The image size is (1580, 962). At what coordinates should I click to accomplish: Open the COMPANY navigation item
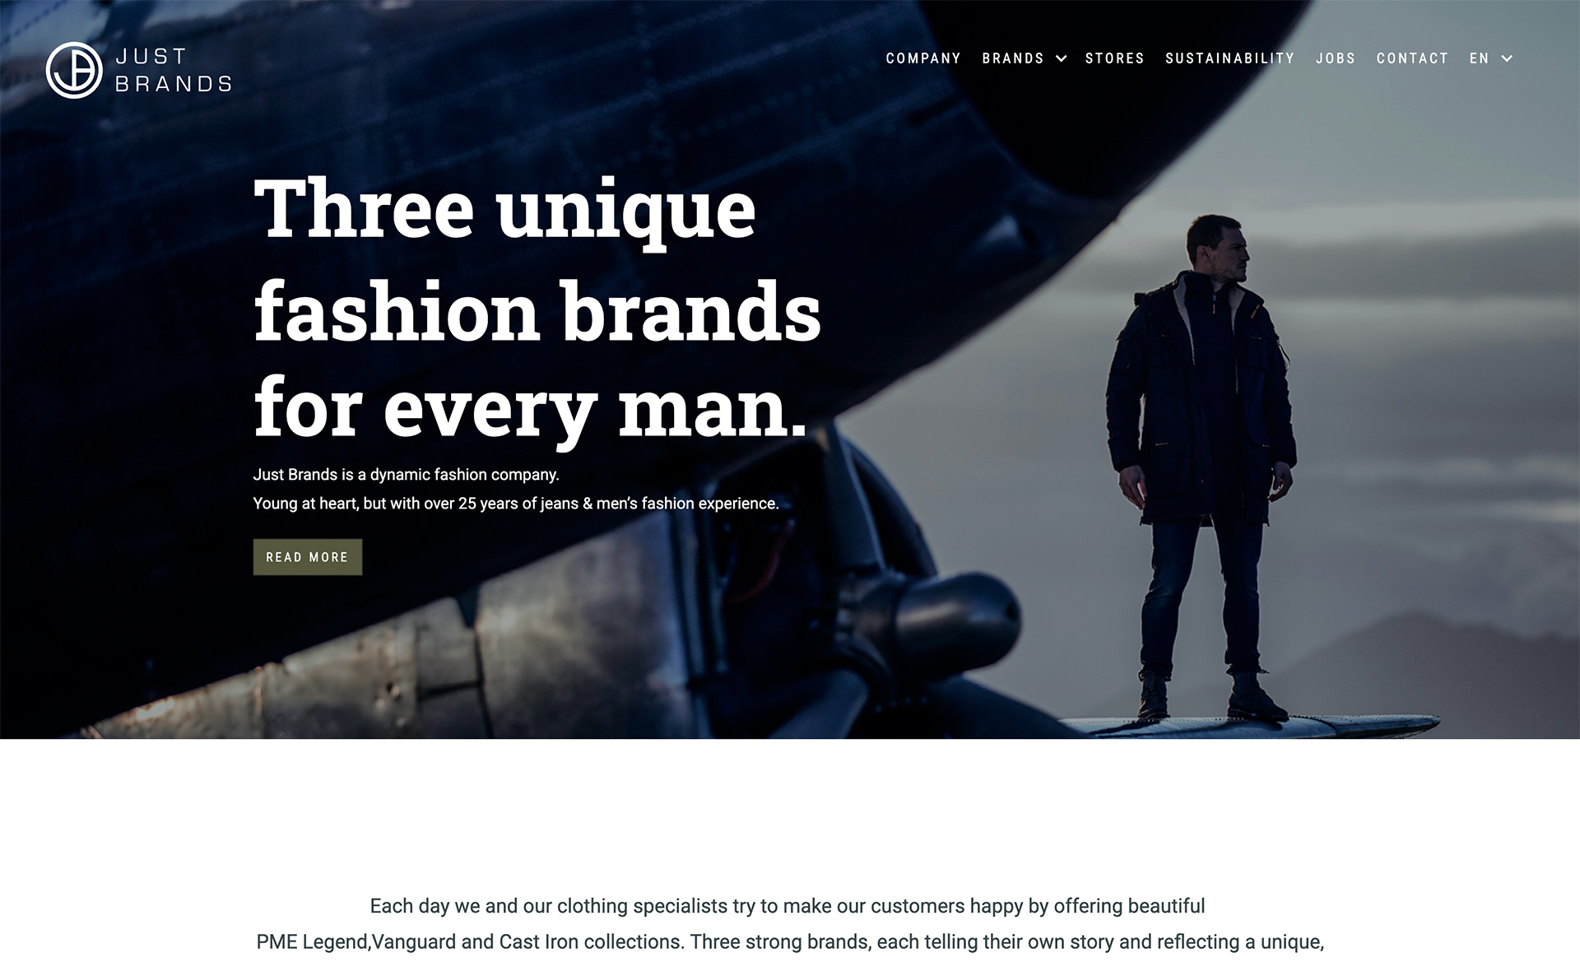point(923,58)
